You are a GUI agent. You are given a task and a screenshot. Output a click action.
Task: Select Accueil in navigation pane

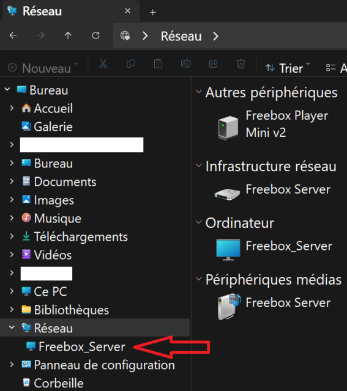click(53, 108)
